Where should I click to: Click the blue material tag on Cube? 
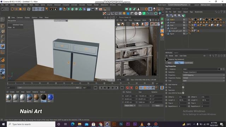pyautogui.click(x=195, y=25)
